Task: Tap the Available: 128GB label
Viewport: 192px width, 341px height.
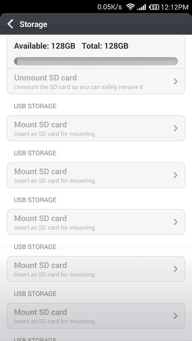Action: (45, 46)
